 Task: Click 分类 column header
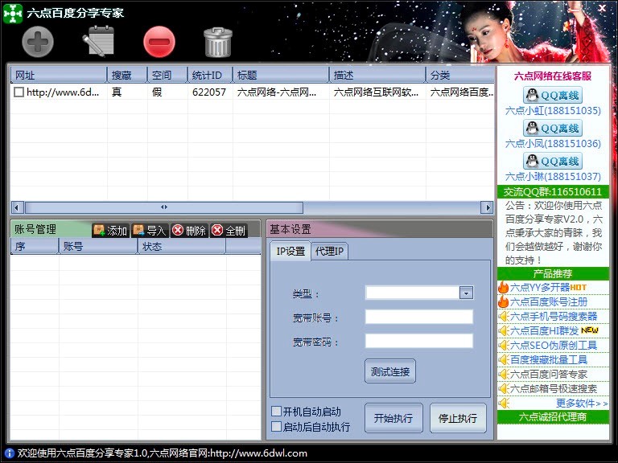point(460,75)
